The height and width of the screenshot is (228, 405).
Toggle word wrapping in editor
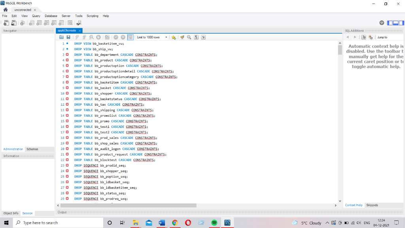pos(204,37)
